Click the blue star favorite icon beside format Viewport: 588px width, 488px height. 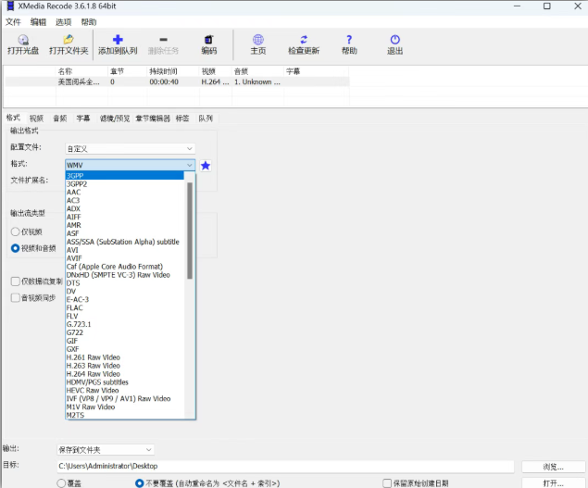pyautogui.click(x=206, y=165)
